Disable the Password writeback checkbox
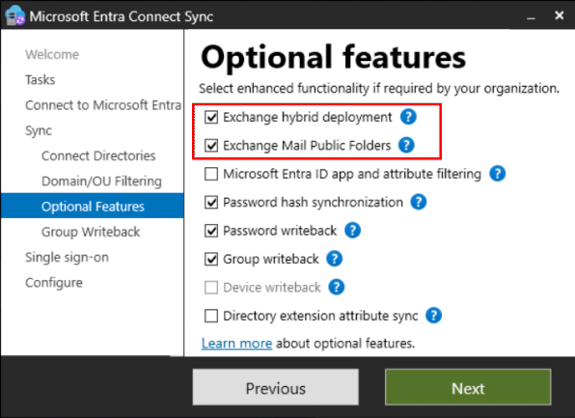 tap(211, 231)
